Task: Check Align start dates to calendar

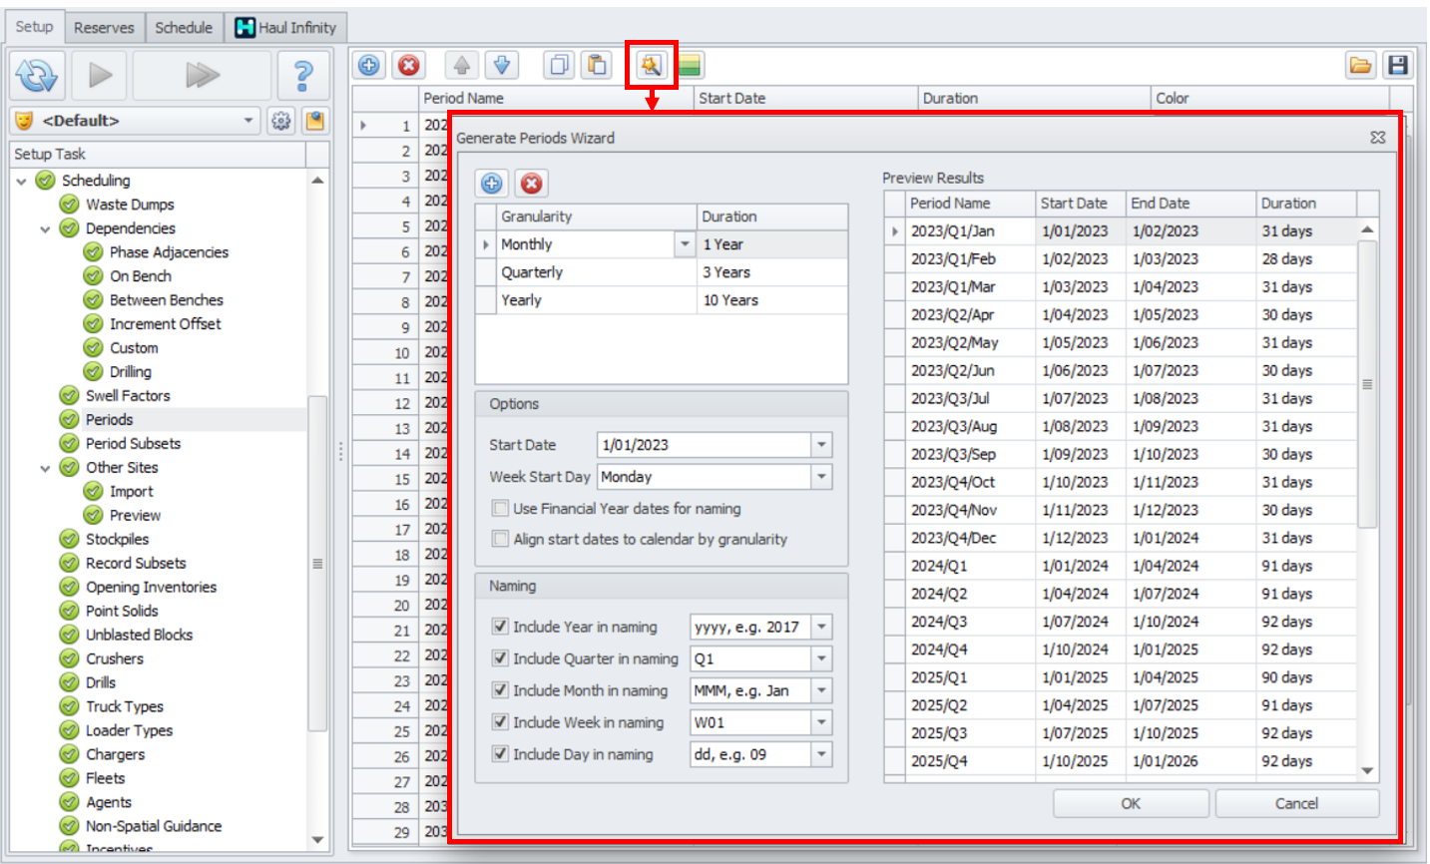Action: tap(501, 540)
